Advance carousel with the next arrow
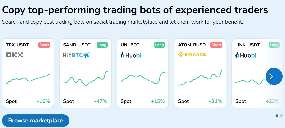Image resolution: width=285 pixels, height=128 pixels. coord(274,76)
